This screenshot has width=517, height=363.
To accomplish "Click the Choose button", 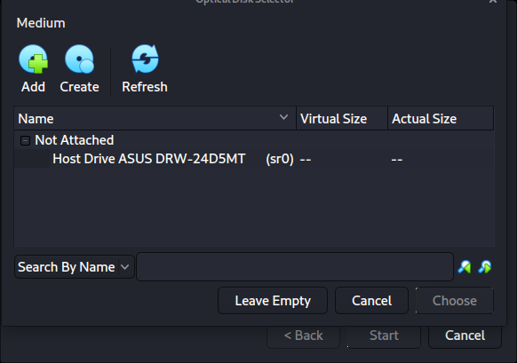I will tap(455, 301).
